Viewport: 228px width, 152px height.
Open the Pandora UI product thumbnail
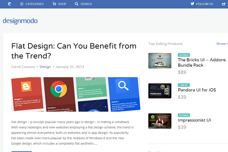coord(160,91)
